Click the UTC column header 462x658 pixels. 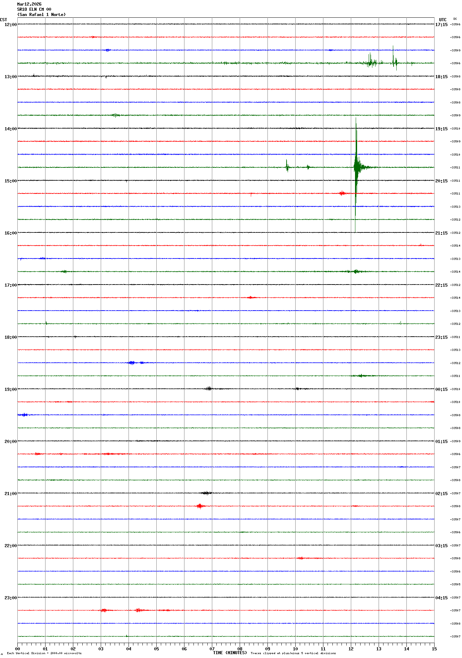pos(443,20)
